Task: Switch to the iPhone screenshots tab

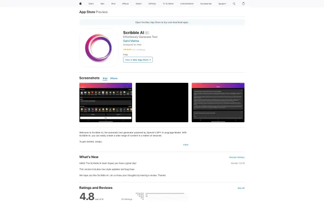Action: [x=114, y=78]
